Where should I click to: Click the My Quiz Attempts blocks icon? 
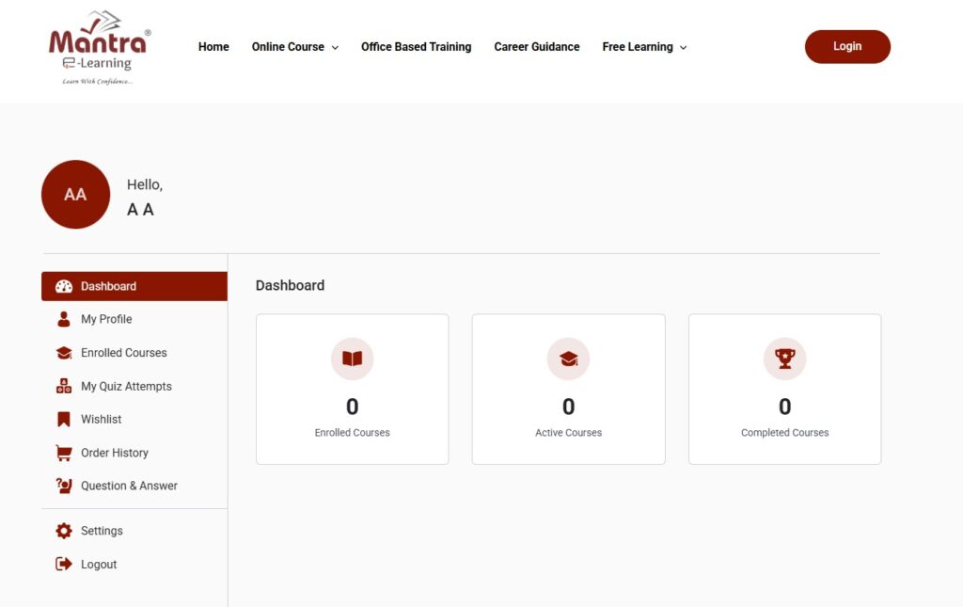click(64, 387)
